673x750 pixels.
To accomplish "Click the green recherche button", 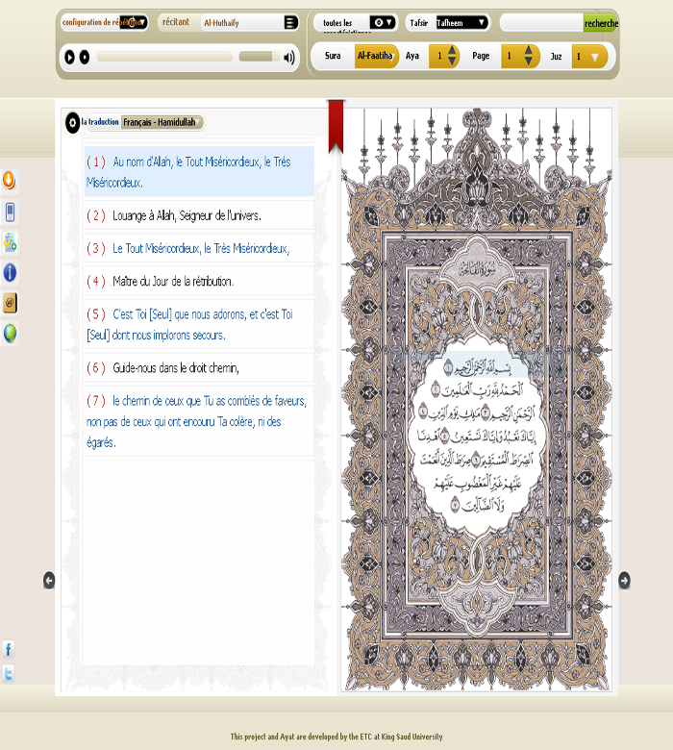I will [600, 23].
